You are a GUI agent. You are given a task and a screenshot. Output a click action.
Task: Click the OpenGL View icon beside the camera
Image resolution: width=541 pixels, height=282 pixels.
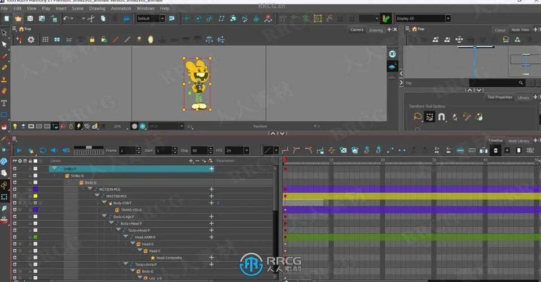[x=392, y=67]
